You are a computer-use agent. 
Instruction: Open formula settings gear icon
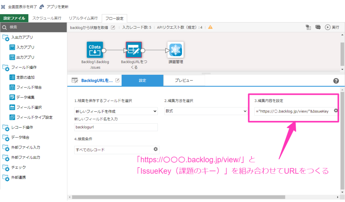(336, 110)
